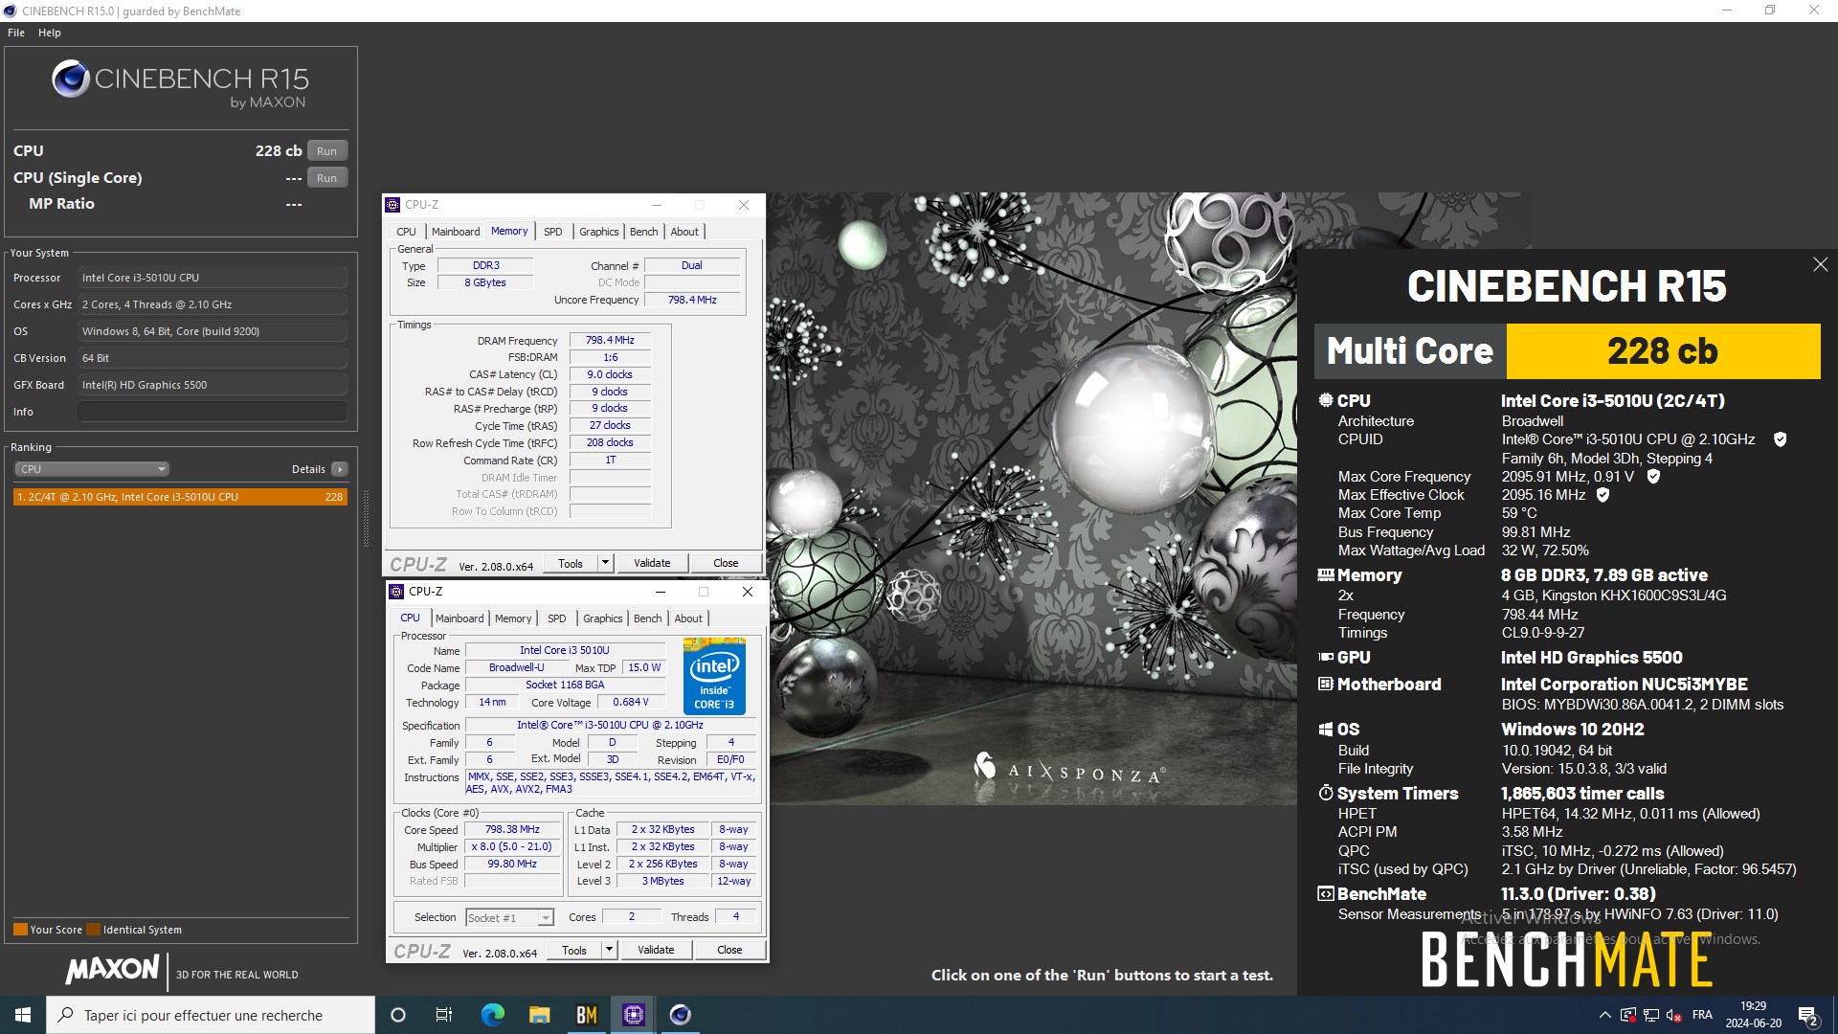The width and height of the screenshot is (1838, 1034).
Task: Click Tools button in lower CPU-Z window
Action: click(574, 950)
